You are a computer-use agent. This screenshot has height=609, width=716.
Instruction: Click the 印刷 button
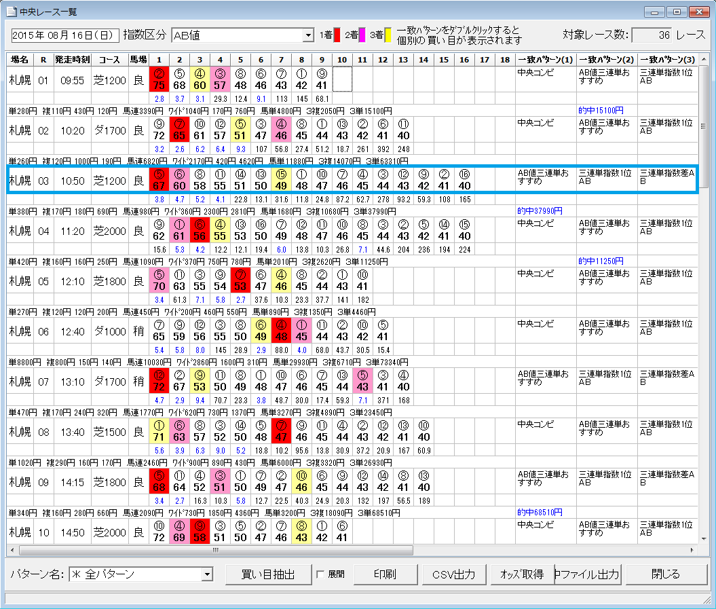coord(385,574)
